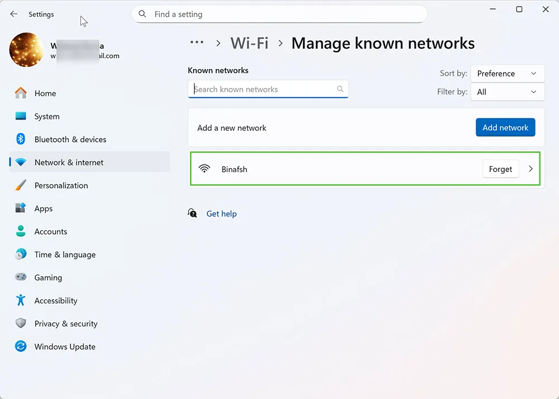Click the Get help question mark icon
The height and width of the screenshot is (399, 559).
(x=192, y=213)
